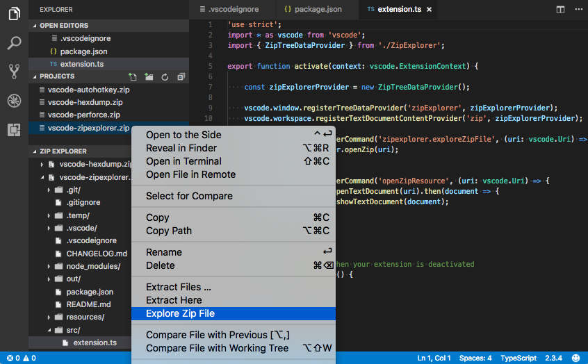The height and width of the screenshot is (364, 588).
Task: Open .vscodeignore under Open Editors
Action: tap(108, 38)
